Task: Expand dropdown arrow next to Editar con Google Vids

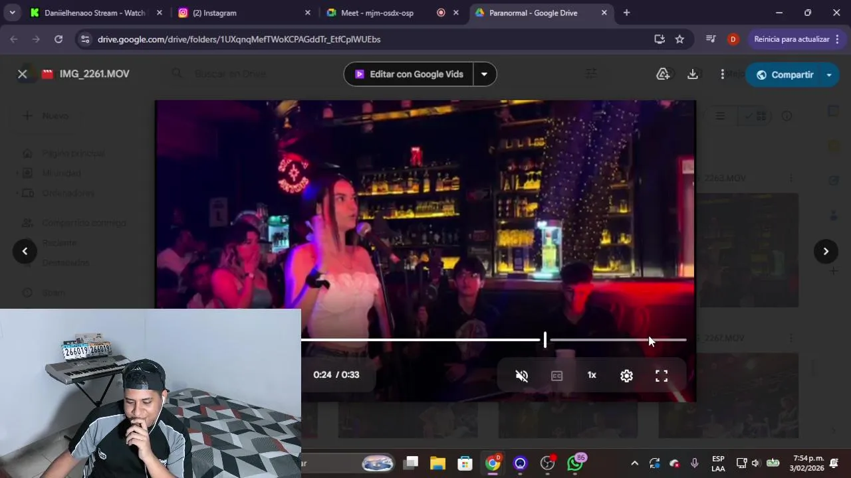Action: coord(484,74)
